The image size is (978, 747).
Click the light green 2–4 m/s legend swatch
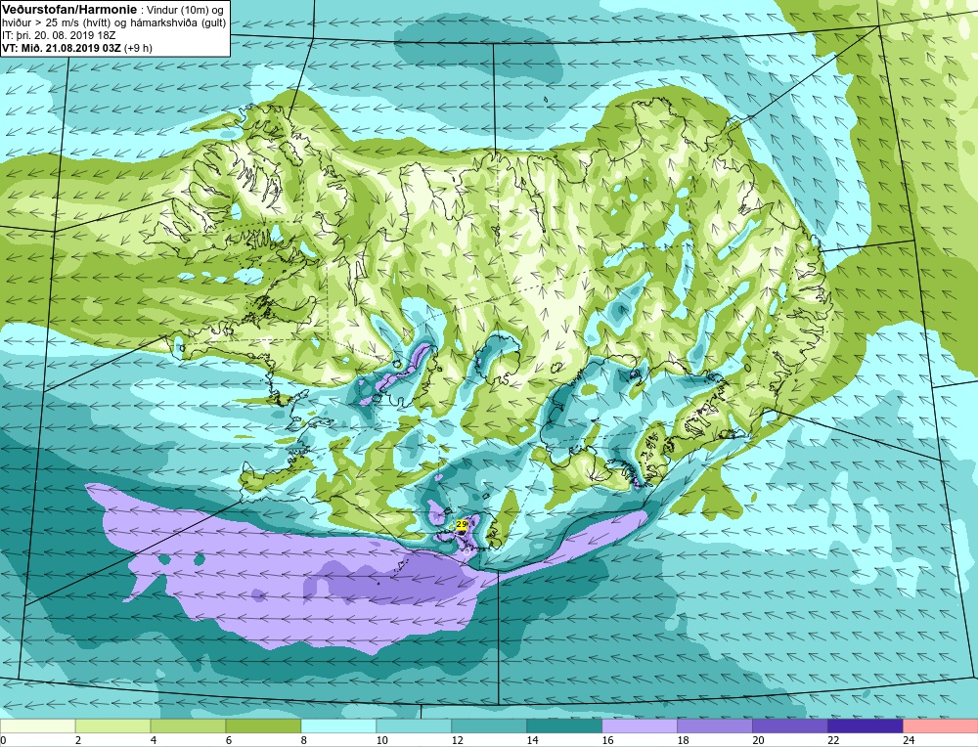coord(112,726)
